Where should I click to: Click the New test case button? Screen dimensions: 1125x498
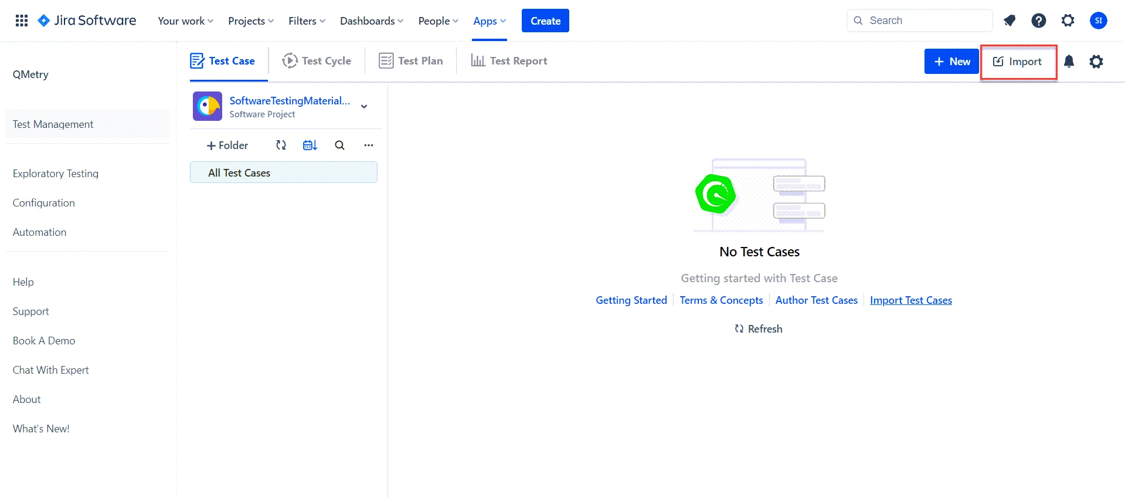951,61
